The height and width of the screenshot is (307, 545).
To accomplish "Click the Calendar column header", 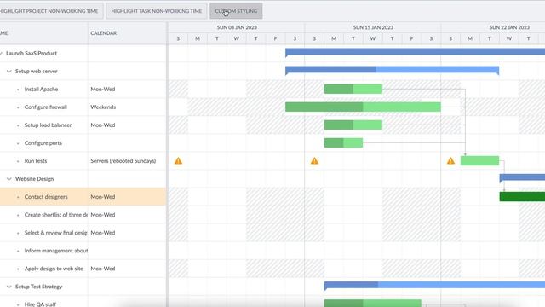I will [x=127, y=33].
